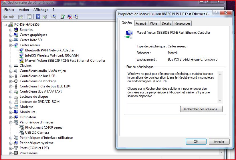The image size is (236, 160).
Task: Select Périphériques d'interface utilisateur label
Action: pos(46,138)
